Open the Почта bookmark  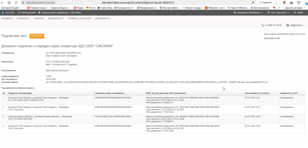tap(91, 8)
